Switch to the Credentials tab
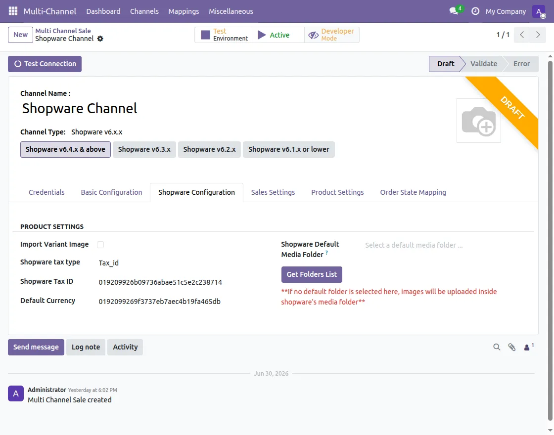The image size is (554, 435). pyautogui.click(x=46, y=192)
